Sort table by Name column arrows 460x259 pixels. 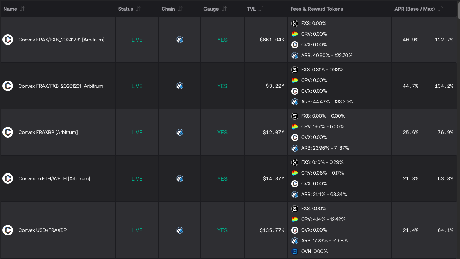coord(22,9)
